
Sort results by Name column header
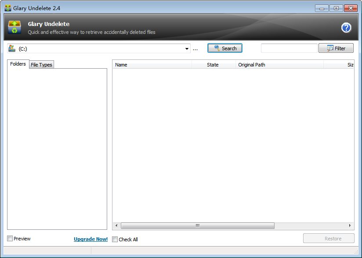(x=152, y=65)
